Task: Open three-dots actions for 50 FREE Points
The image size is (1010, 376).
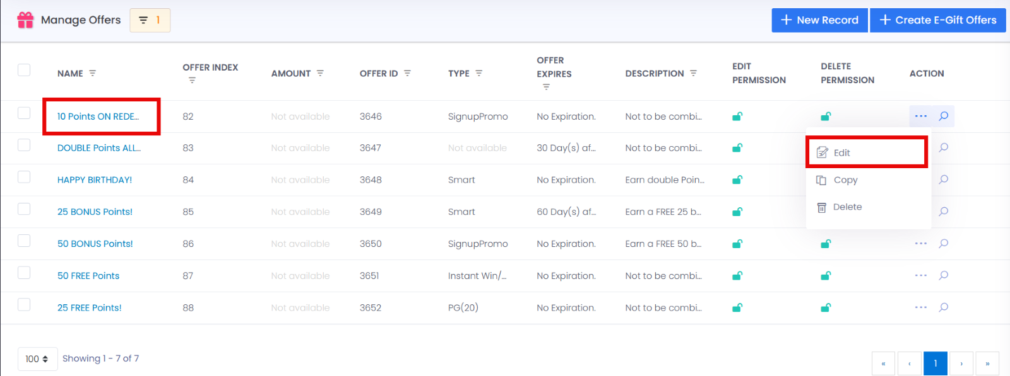Action: tap(921, 276)
